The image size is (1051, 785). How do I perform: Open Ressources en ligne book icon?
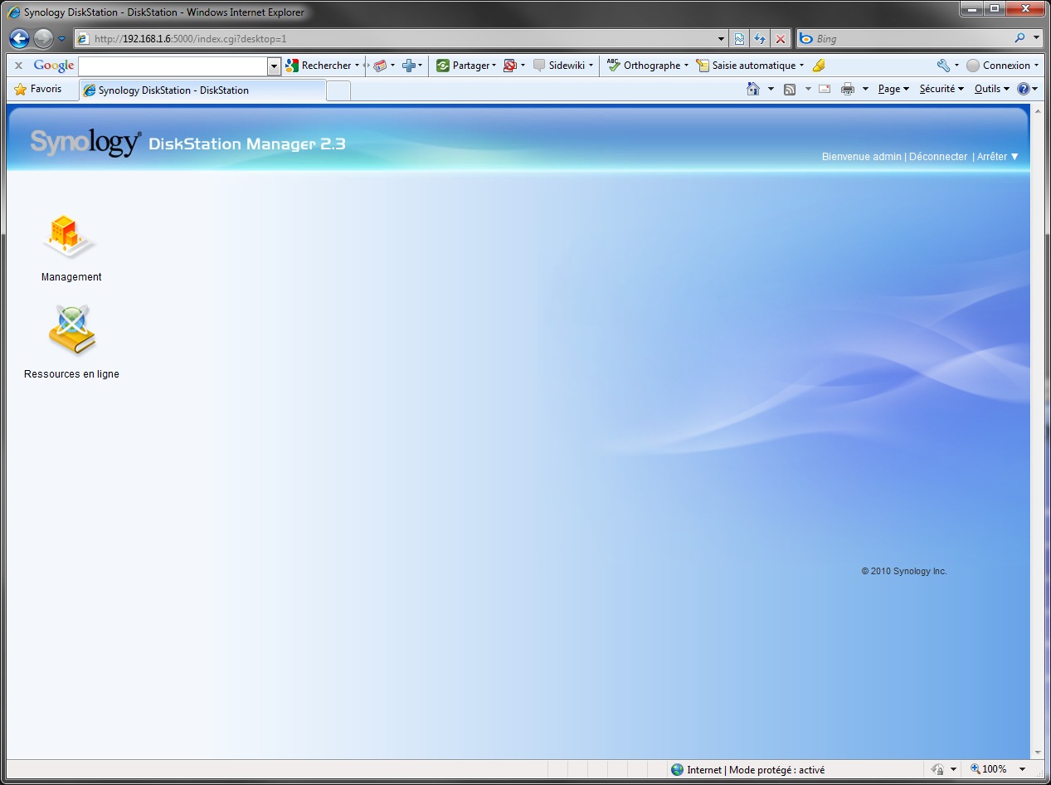point(71,331)
